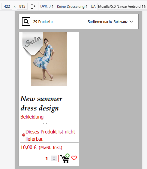
Task: Click the UA user agent text field
Action: coord(122,7)
